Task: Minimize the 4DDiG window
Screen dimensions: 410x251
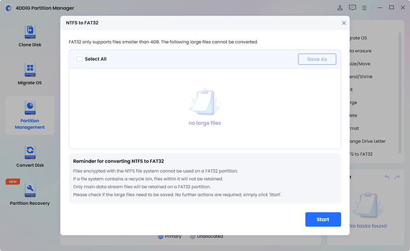Action: coord(380,8)
